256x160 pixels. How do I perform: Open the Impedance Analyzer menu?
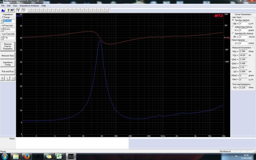coord(29,5)
